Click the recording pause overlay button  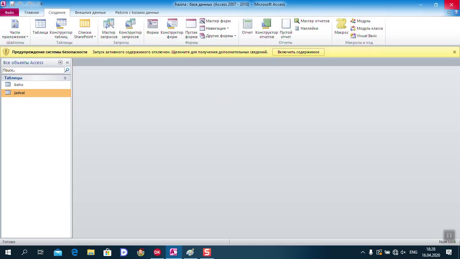449,235
